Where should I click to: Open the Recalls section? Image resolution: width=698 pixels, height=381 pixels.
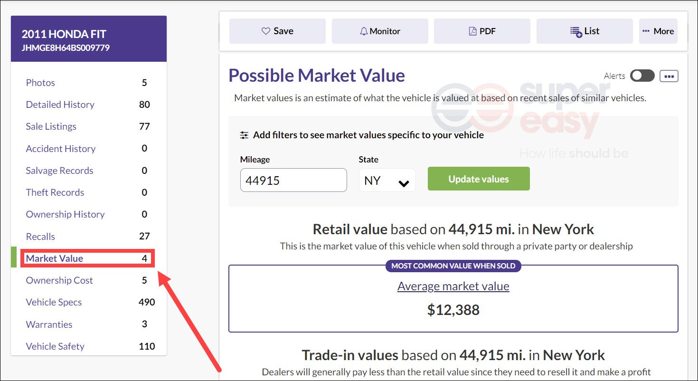pos(40,237)
